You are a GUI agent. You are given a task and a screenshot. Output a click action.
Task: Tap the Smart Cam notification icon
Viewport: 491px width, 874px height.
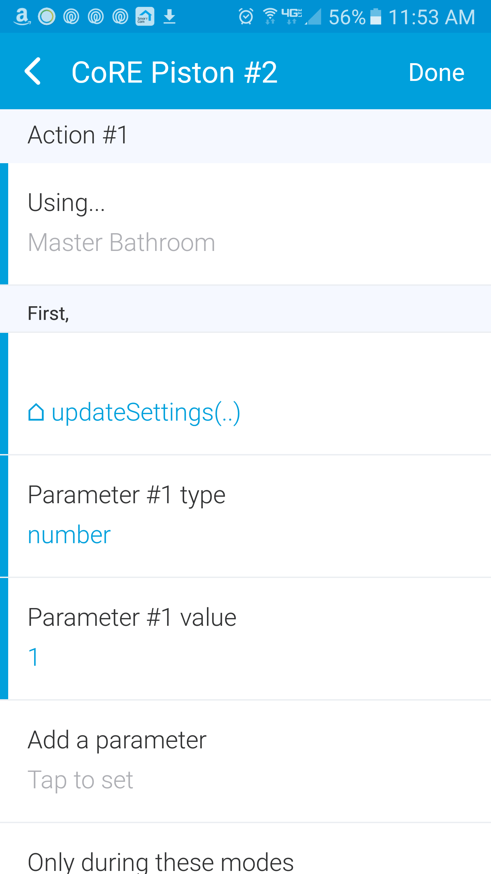coord(145,16)
